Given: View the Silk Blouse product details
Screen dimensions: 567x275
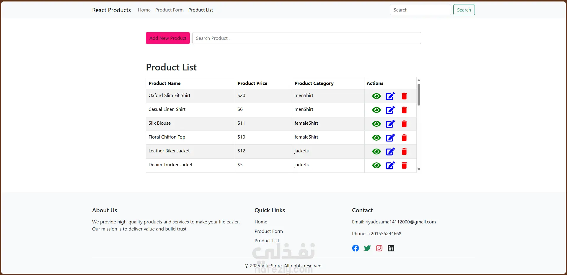Looking at the screenshot, I should click(x=376, y=124).
